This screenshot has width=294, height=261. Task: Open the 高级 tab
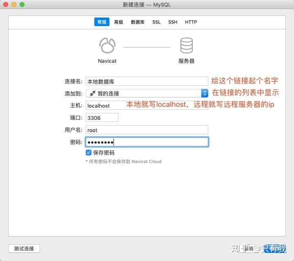(x=118, y=22)
